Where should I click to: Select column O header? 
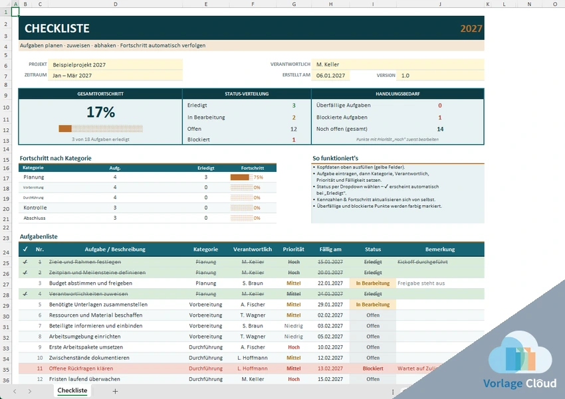(554, 4)
